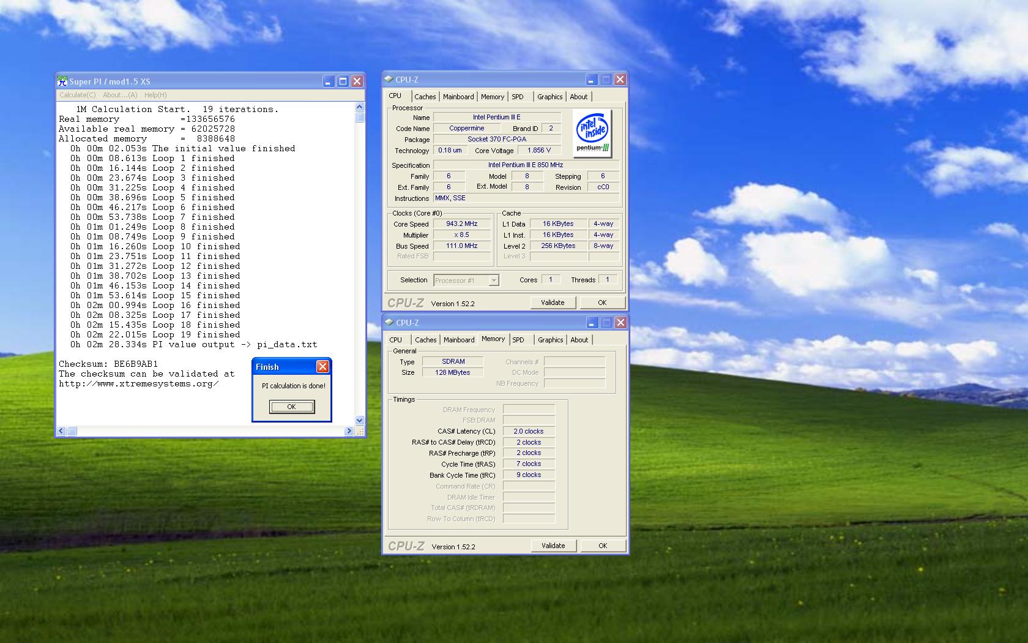1028x643 pixels.
Task: Minimize the top CPU-Z window
Action: click(591, 80)
